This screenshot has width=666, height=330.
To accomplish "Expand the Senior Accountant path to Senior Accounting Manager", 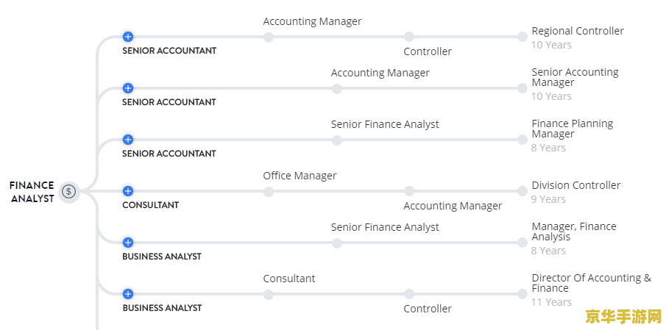I will [128, 88].
